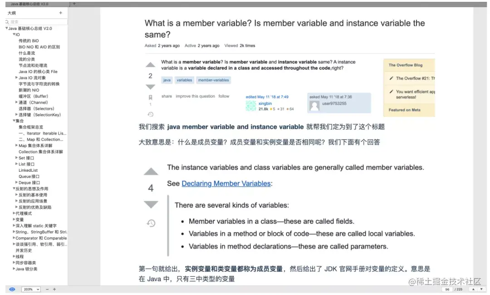Select the 并发历史 outline entry

(x=24, y=250)
